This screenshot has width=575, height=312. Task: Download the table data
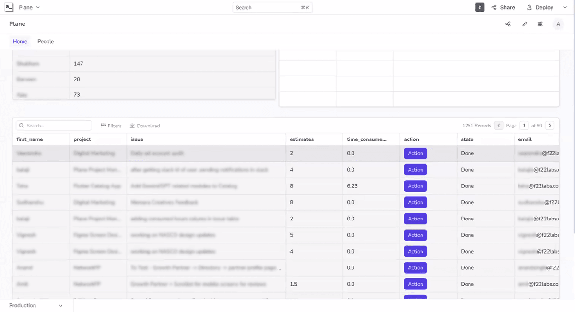click(x=145, y=126)
